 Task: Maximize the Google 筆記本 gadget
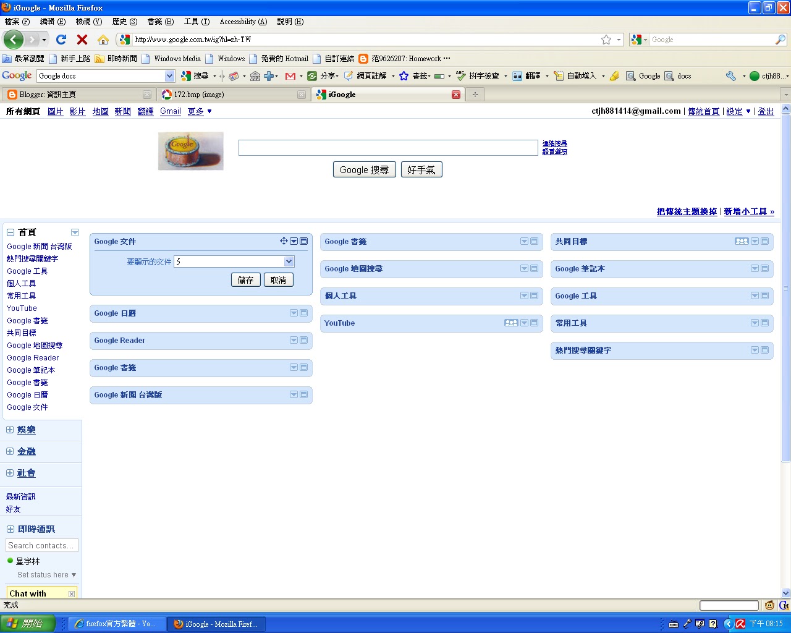pos(765,268)
